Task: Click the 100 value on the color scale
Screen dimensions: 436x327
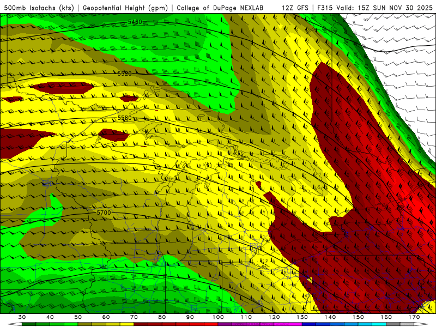Action: [x=218, y=317]
